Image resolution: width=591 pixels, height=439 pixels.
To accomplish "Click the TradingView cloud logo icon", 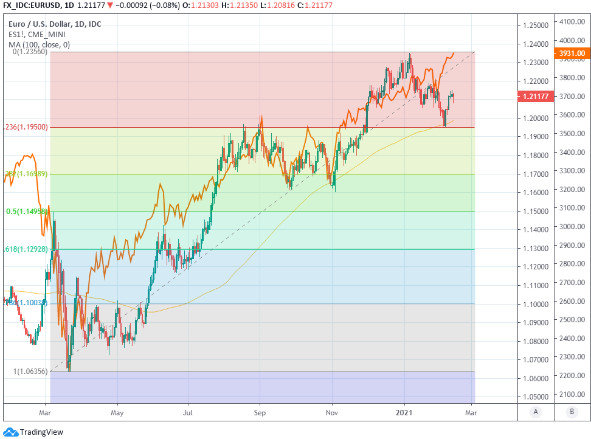I will coord(10,432).
